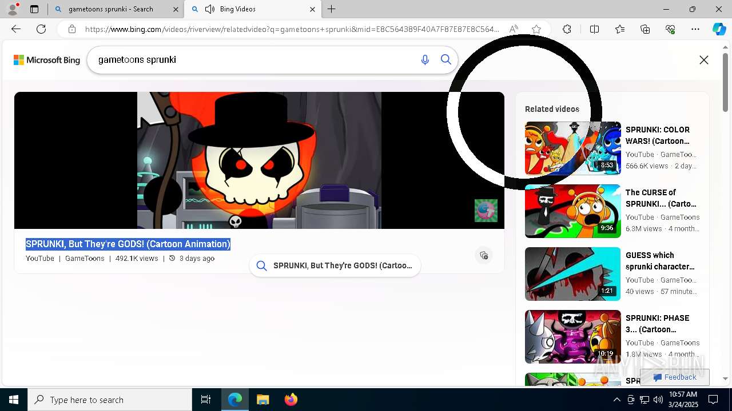Viewport: 732px width, 411px height.
Task: Open Edge Settings and more menu
Action: point(695,29)
